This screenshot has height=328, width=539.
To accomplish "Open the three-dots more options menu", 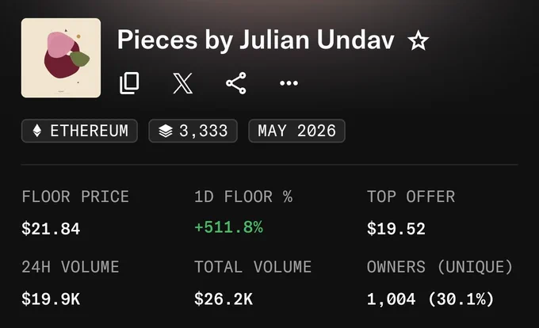I will tap(289, 83).
